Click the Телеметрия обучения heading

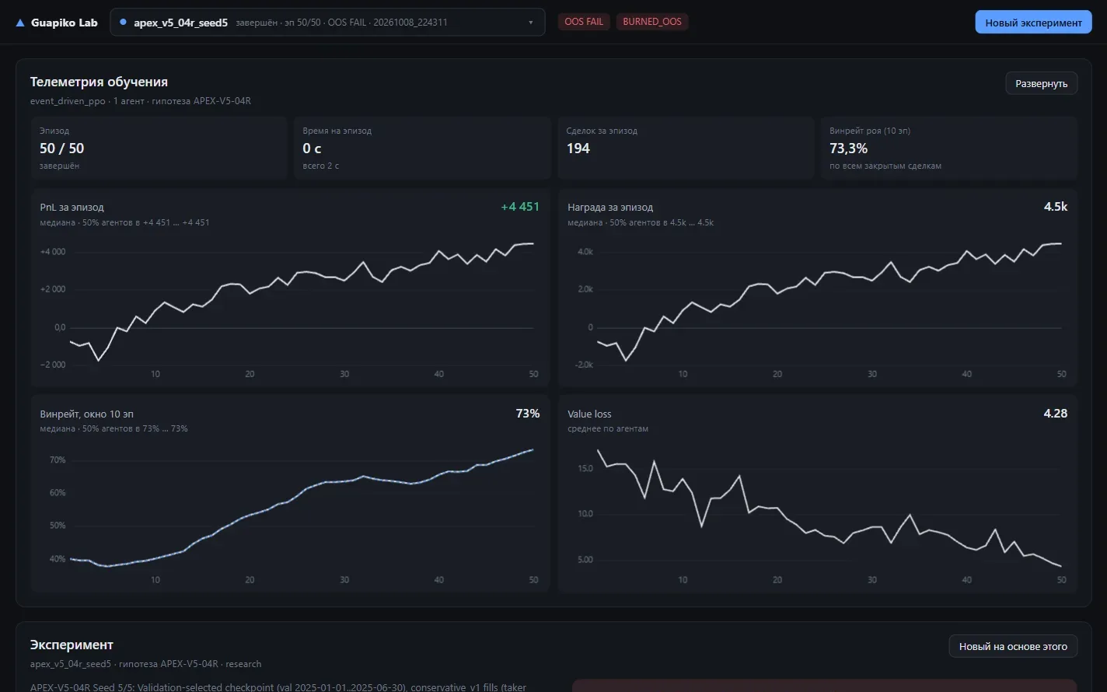[99, 82]
